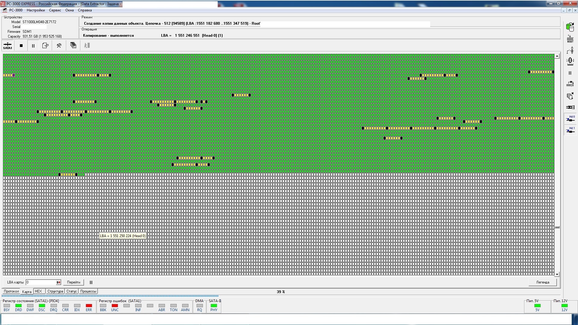The width and height of the screenshot is (578, 325).
Task: Click the connector plug icon in the sidebar
Action: point(570,107)
